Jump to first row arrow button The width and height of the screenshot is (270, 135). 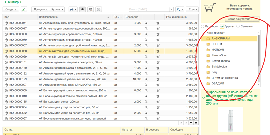(181, 123)
